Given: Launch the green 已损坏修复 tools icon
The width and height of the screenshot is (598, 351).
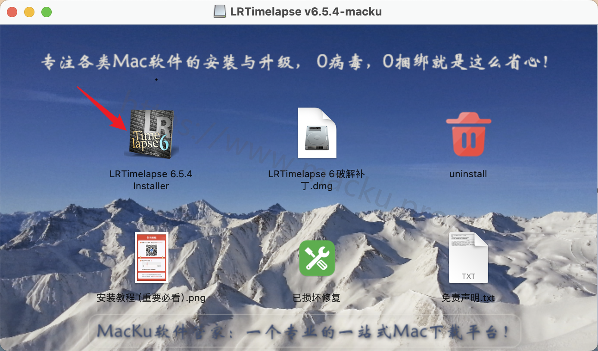Looking at the screenshot, I should point(317,258).
